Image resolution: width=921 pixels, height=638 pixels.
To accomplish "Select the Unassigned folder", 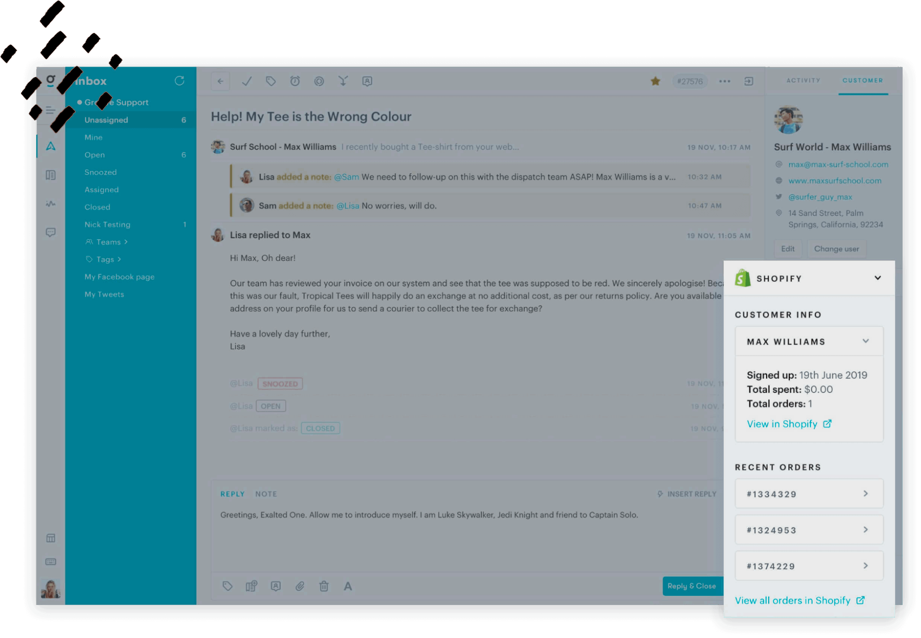I will pos(131,120).
